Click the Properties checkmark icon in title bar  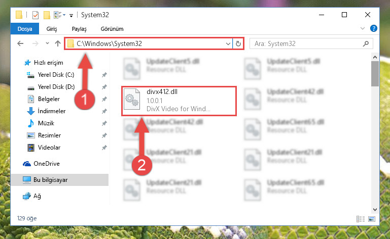[36, 15]
